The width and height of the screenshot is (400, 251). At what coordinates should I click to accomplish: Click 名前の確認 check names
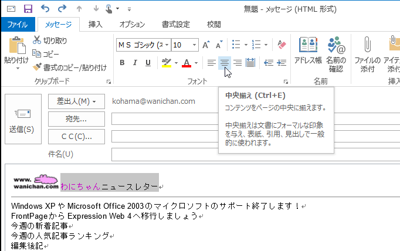coord(336,54)
